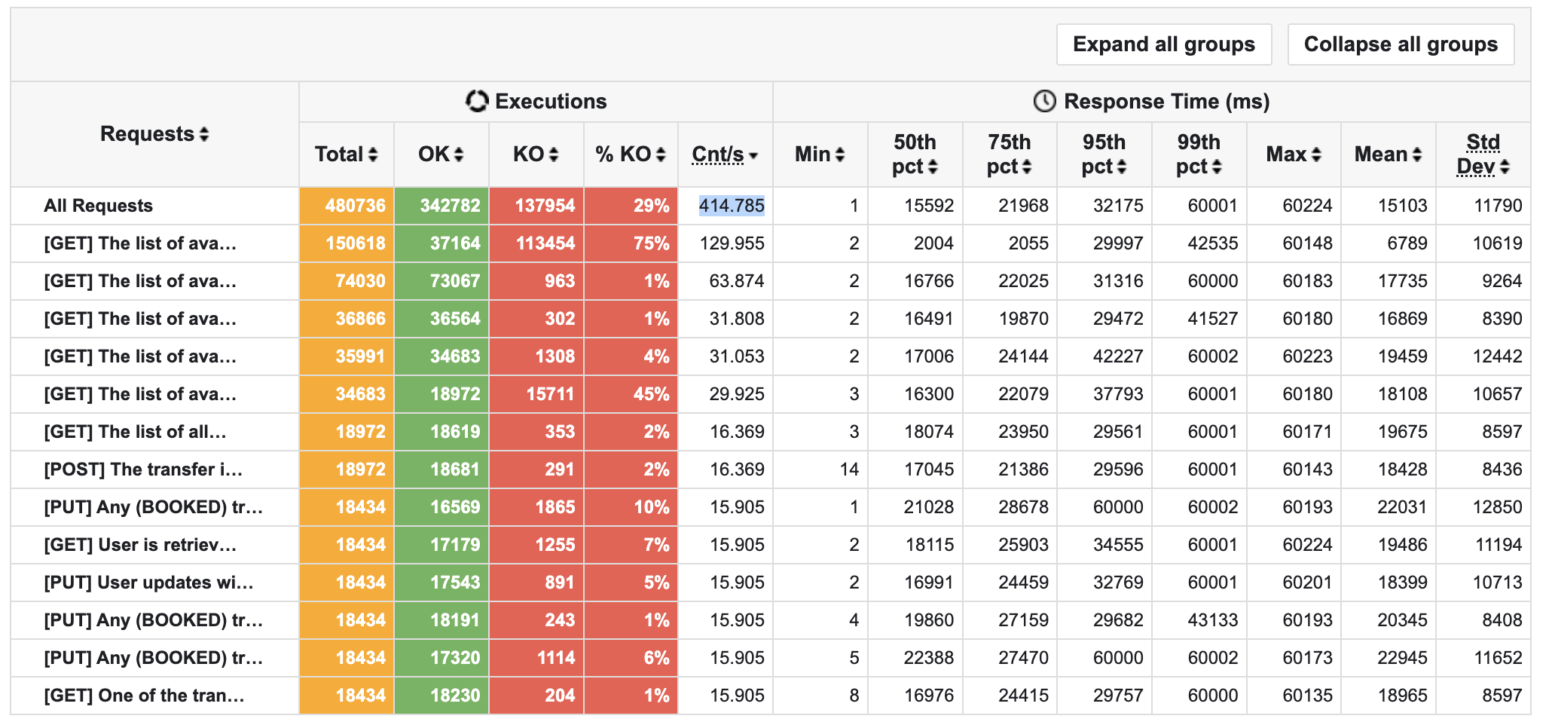This screenshot has width=1549, height=728.
Task: Click the total value 74030
Action: pos(360,281)
